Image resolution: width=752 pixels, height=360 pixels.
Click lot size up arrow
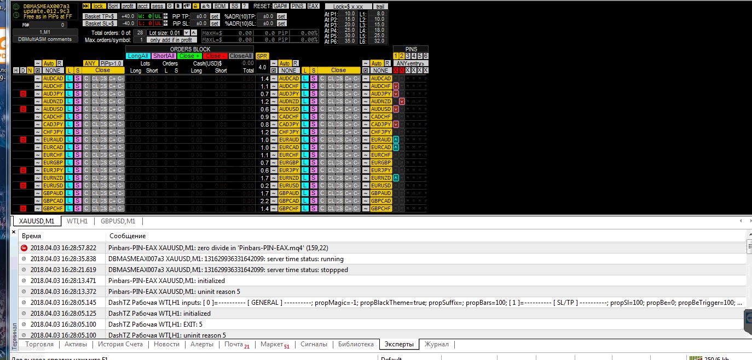pyautogui.click(x=194, y=33)
